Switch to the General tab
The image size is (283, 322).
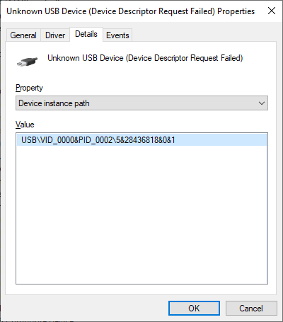point(23,35)
